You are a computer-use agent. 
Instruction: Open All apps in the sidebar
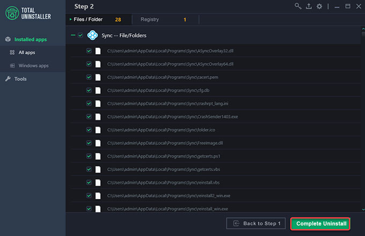(26, 53)
